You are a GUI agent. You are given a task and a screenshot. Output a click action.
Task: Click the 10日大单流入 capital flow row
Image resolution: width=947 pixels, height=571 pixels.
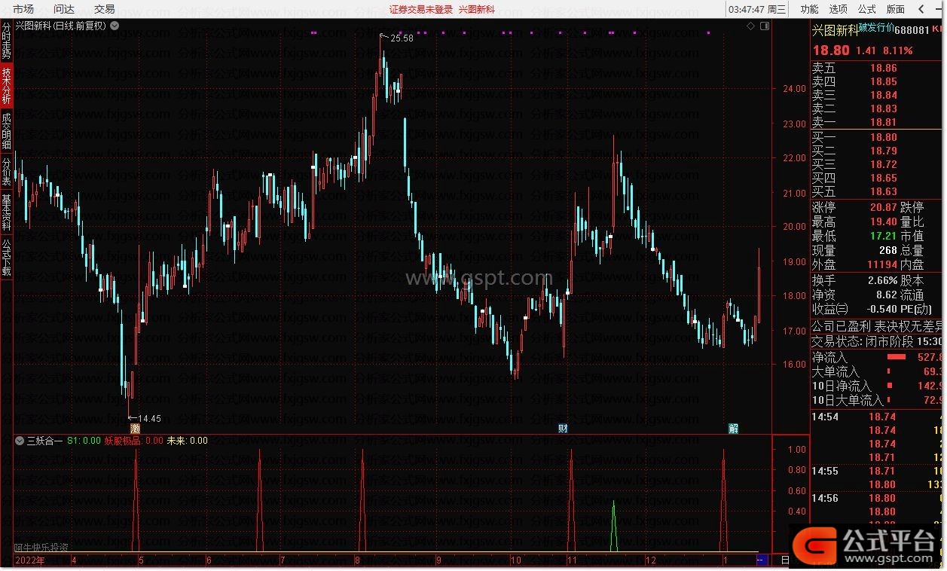(878, 400)
